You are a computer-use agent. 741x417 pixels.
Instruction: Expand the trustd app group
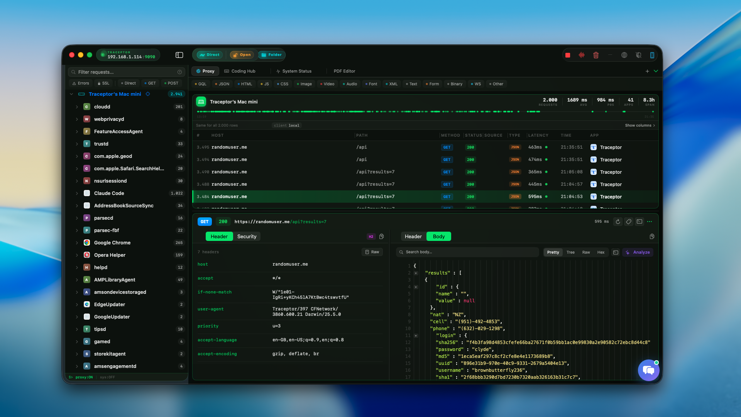coord(77,144)
